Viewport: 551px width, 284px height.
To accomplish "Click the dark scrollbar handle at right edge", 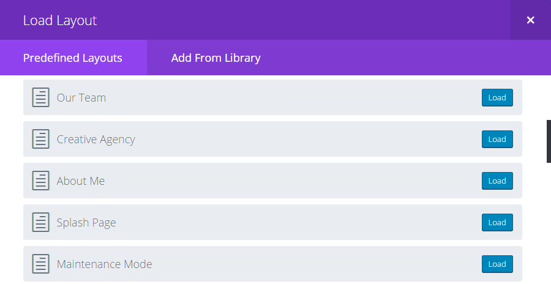I will pos(549,141).
